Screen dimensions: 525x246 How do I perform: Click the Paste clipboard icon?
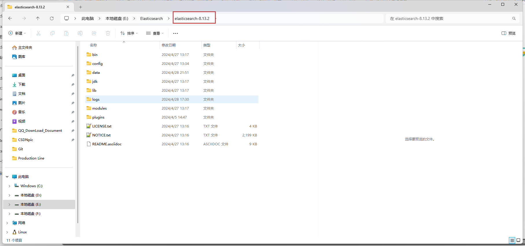coord(66,33)
